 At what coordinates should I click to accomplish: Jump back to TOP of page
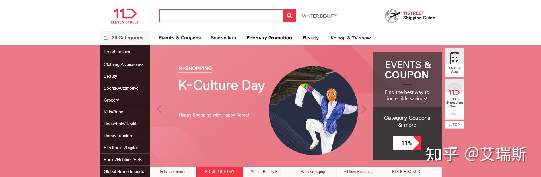454,125
